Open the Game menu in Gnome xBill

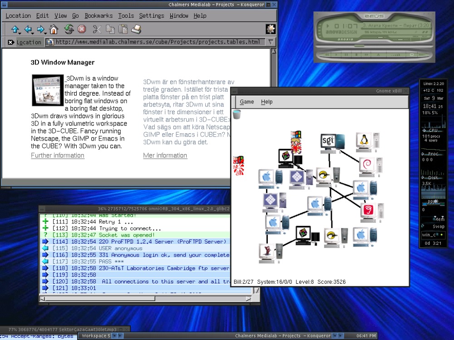(x=247, y=102)
